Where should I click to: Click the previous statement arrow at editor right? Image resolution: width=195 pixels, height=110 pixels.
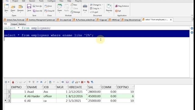[192, 28]
